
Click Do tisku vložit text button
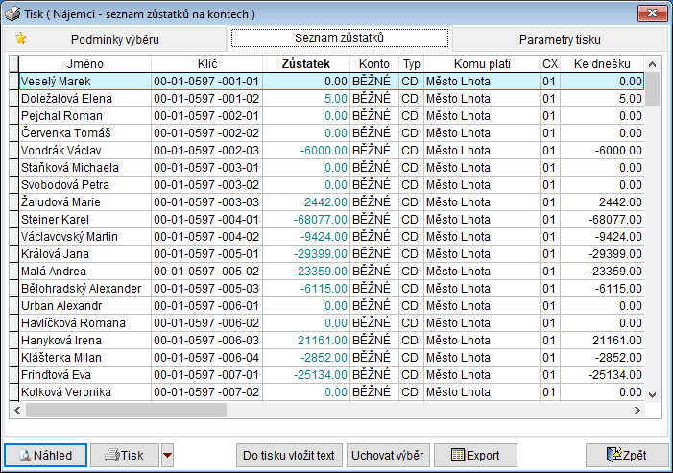(288, 454)
